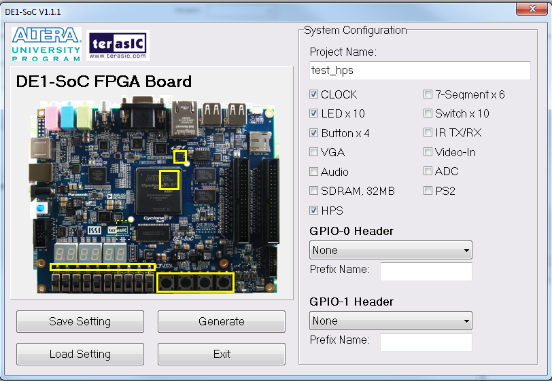The image size is (552, 381).
Task: Focus the GPIO-1 Prefix Name field
Action: click(x=426, y=342)
